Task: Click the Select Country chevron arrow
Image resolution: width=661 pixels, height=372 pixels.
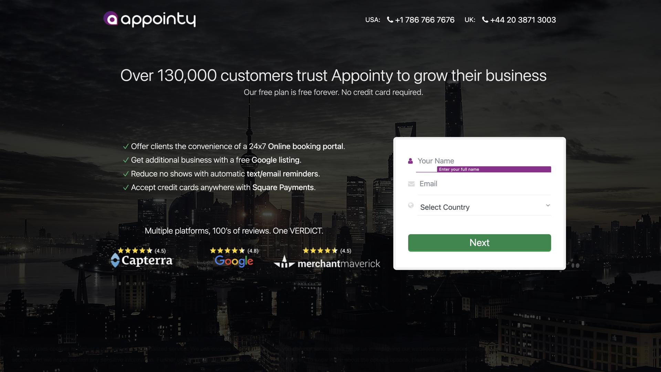Action: (548, 205)
